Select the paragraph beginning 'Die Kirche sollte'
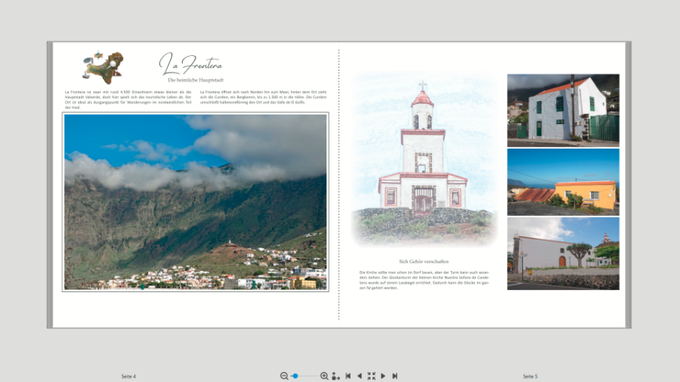The height and width of the screenshot is (382, 680). tap(424, 280)
